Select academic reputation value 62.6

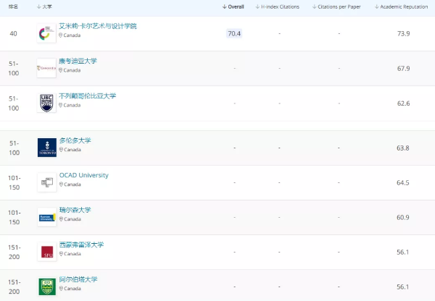click(403, 103)
